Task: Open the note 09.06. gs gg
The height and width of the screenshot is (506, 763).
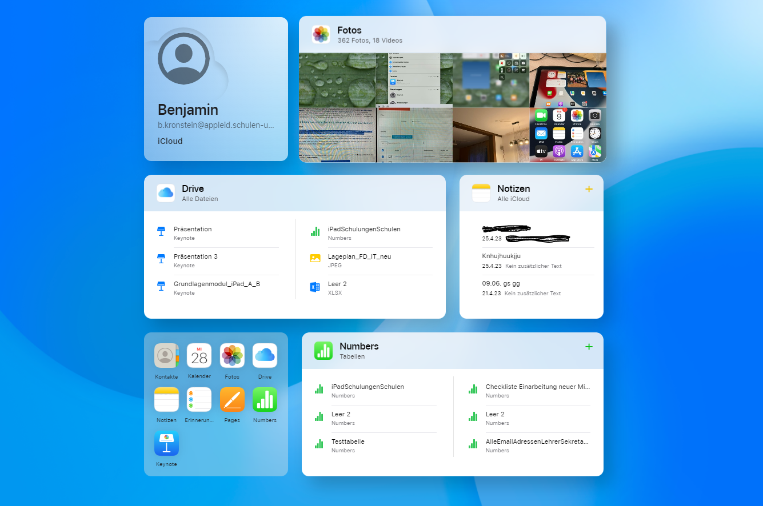Action: click(x=537, y=288)
